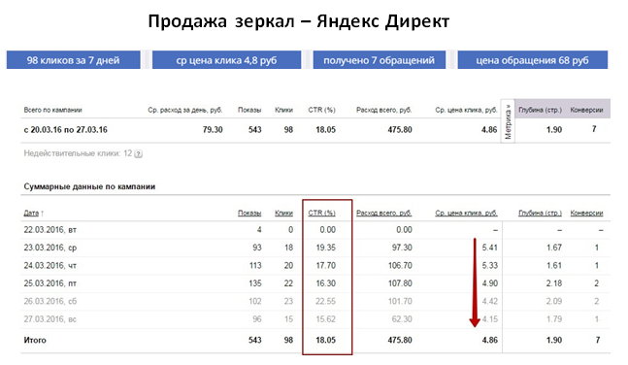Select row date '23.03.2016, ср'
Image resolution: width=628 pixels, height=365 pixels.
click(x=50, y=248)
